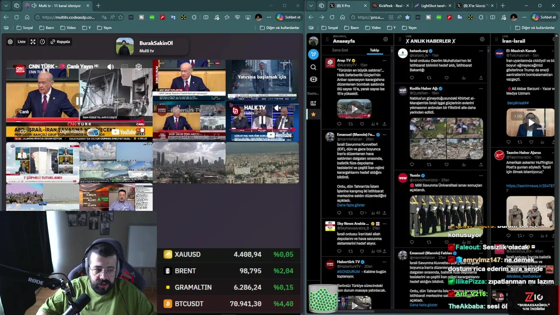Screen dimensions: 560x315
Task: Click the XAUUSD ticker row
Action: 228,254
